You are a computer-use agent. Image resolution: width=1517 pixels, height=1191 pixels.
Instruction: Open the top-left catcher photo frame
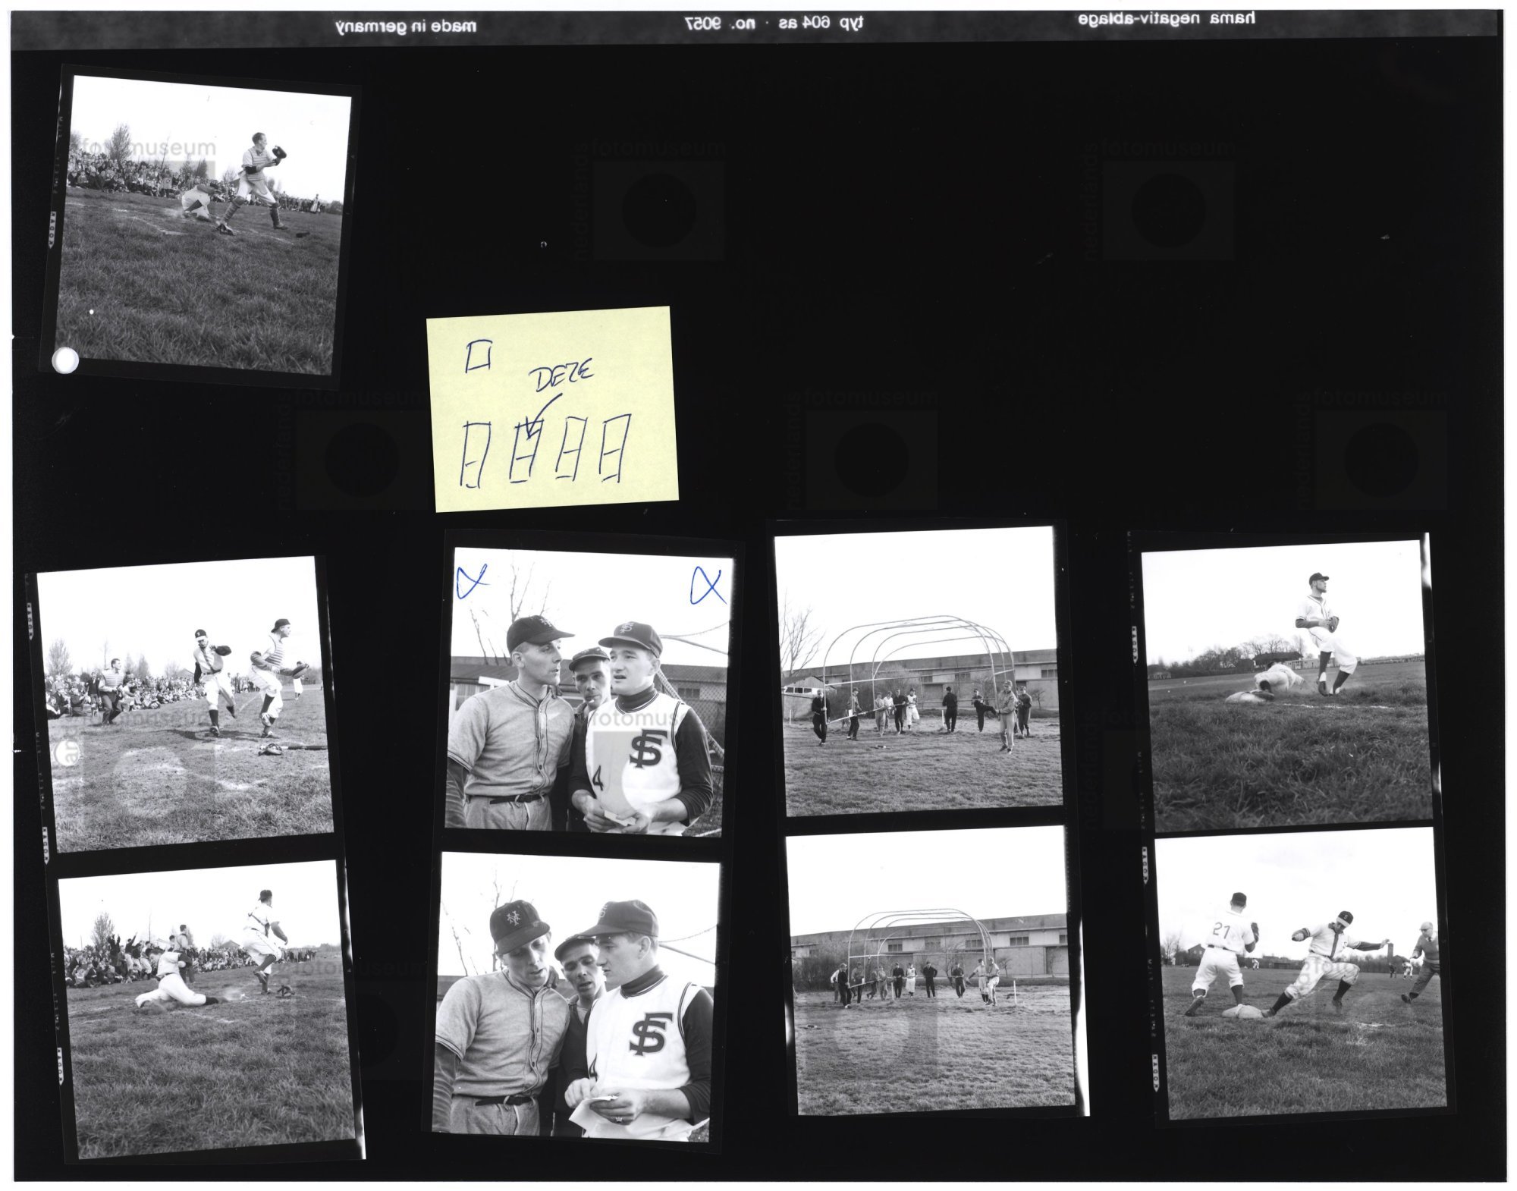point(201,224)
